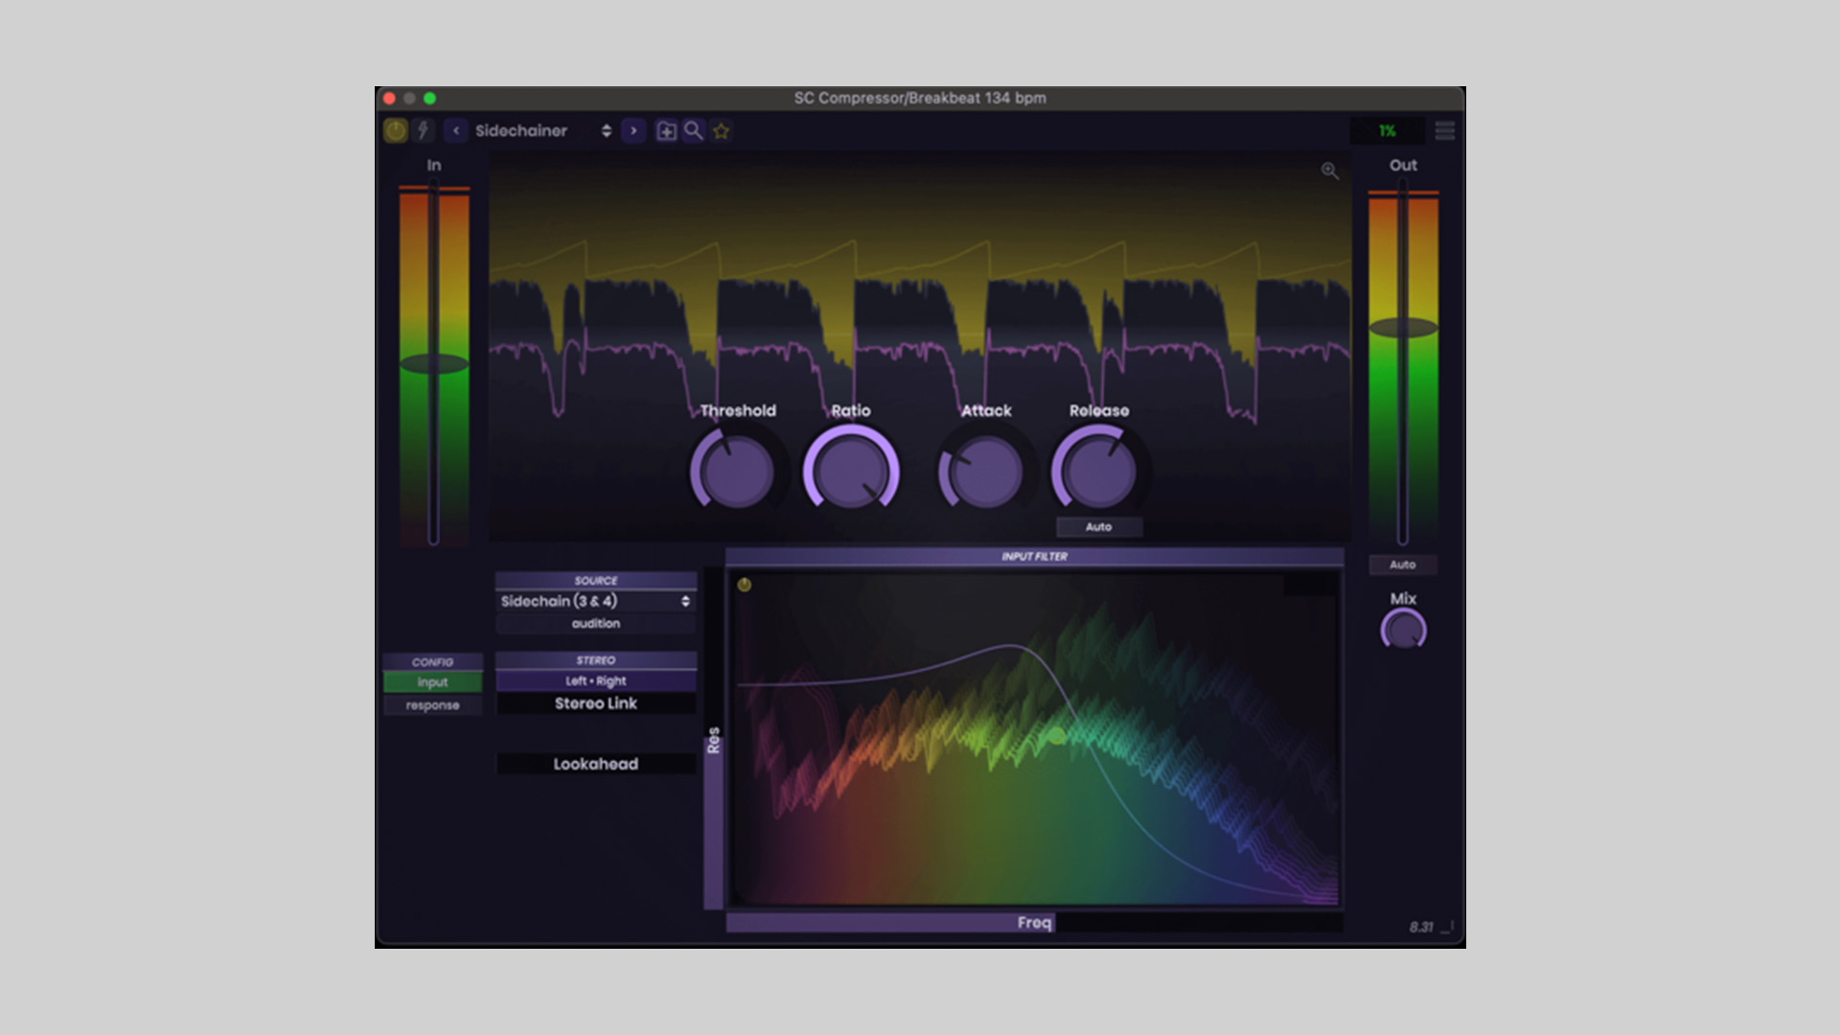Click the lightning bolt icon
Viewport: 1840px width, 1035px height.
coord(423,130)
